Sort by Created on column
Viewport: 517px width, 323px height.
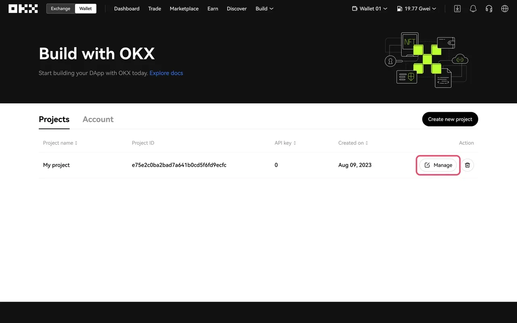click(x=353, y=143)
